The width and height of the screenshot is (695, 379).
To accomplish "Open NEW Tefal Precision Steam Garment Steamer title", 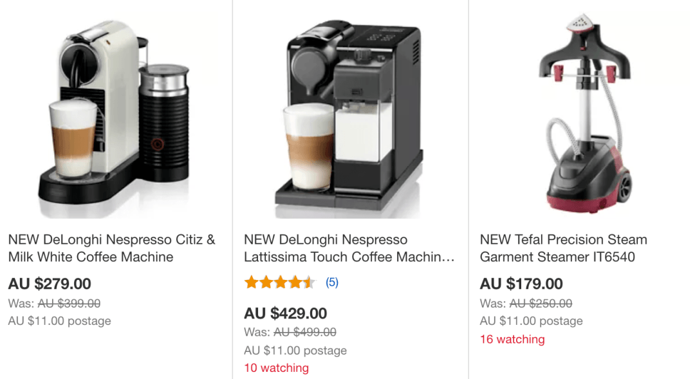I will tap(563, 248).
